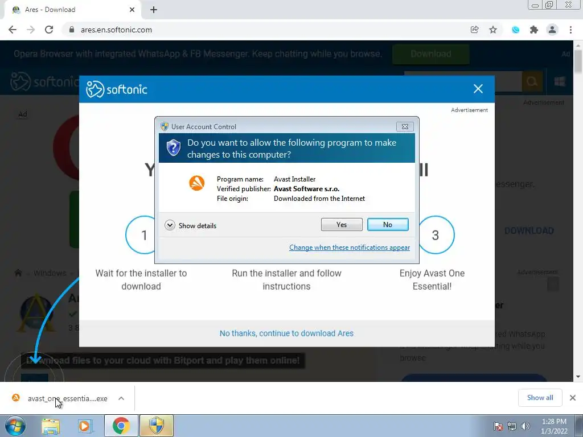Close the Softonic popup overlay
The width and height of the screenshot is (583, 437).
tap(478, 89)
